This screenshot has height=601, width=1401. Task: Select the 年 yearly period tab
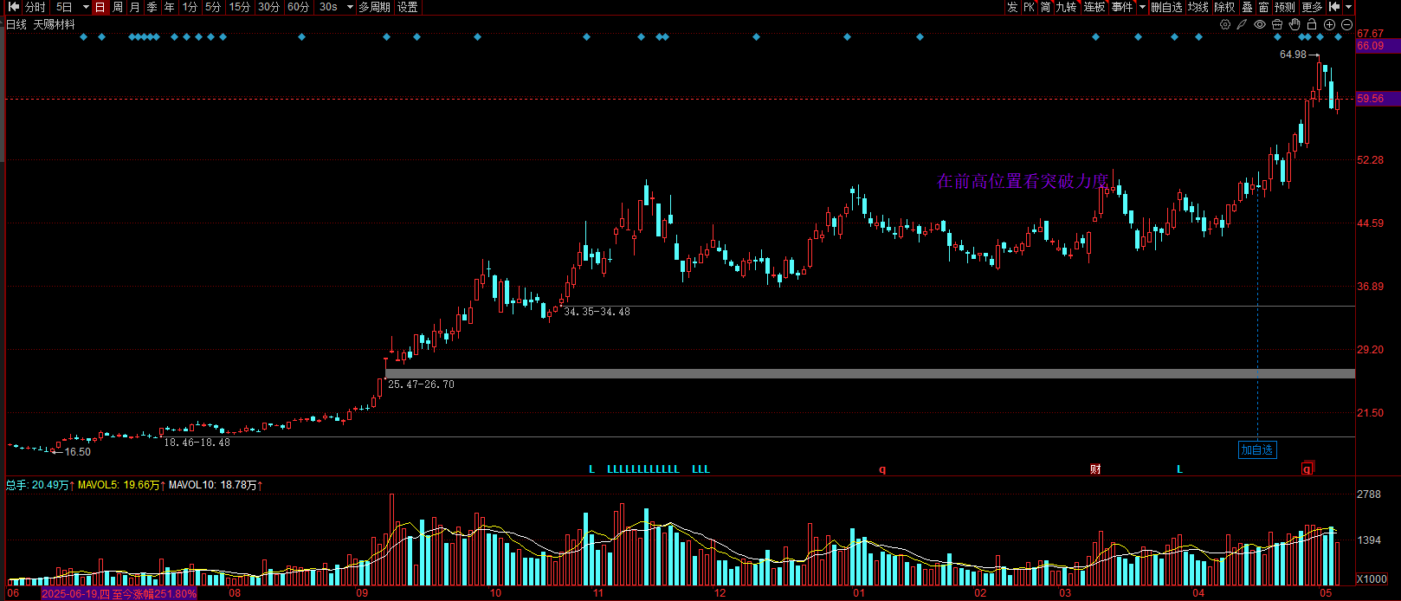170,7
